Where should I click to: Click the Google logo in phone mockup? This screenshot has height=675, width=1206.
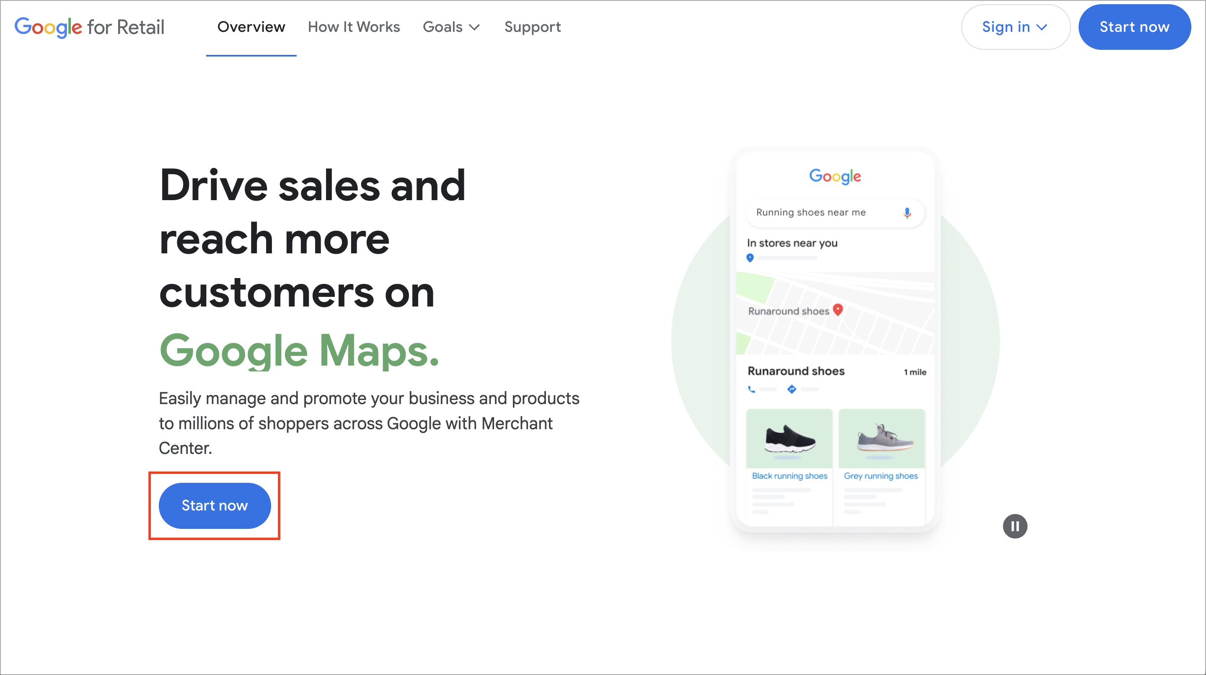coord(835,176)
